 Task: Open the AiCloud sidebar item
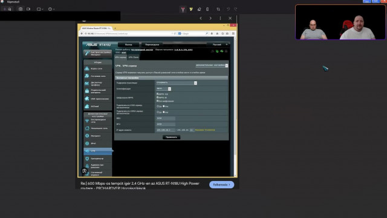tap(98, 107)
